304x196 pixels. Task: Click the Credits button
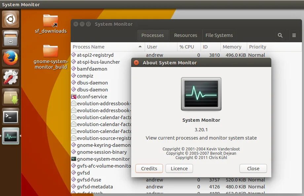149,169
